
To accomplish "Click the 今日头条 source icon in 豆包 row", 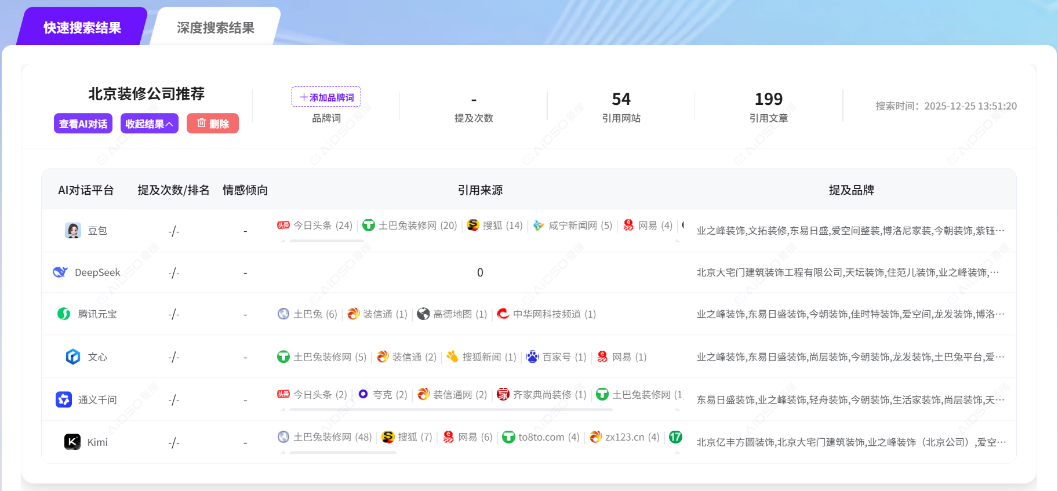I will tap(283, 225).
